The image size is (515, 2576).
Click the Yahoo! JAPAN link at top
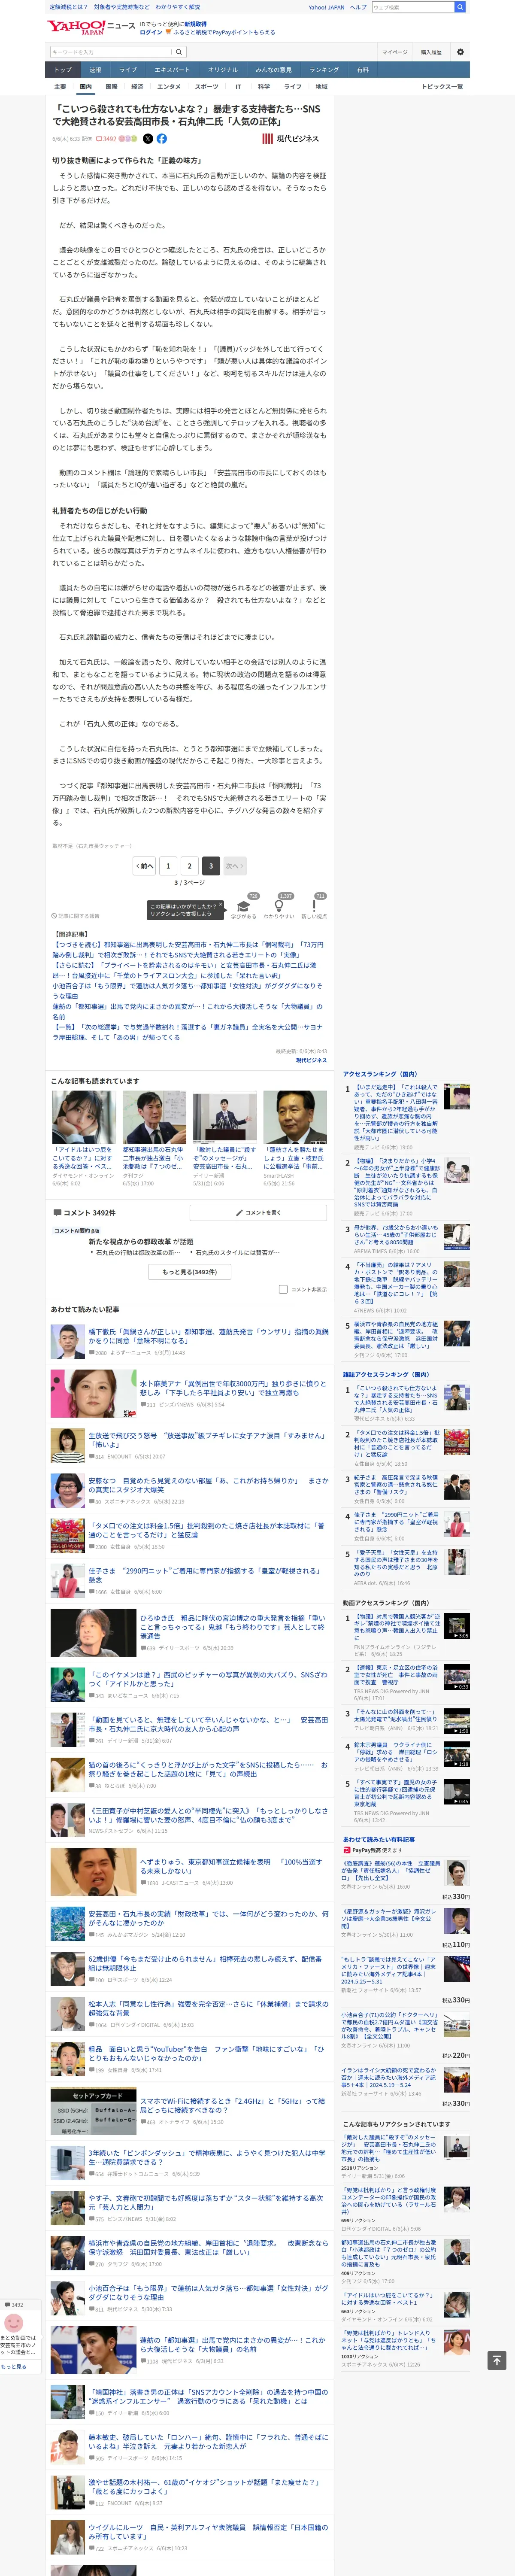(x=326, y=7)
